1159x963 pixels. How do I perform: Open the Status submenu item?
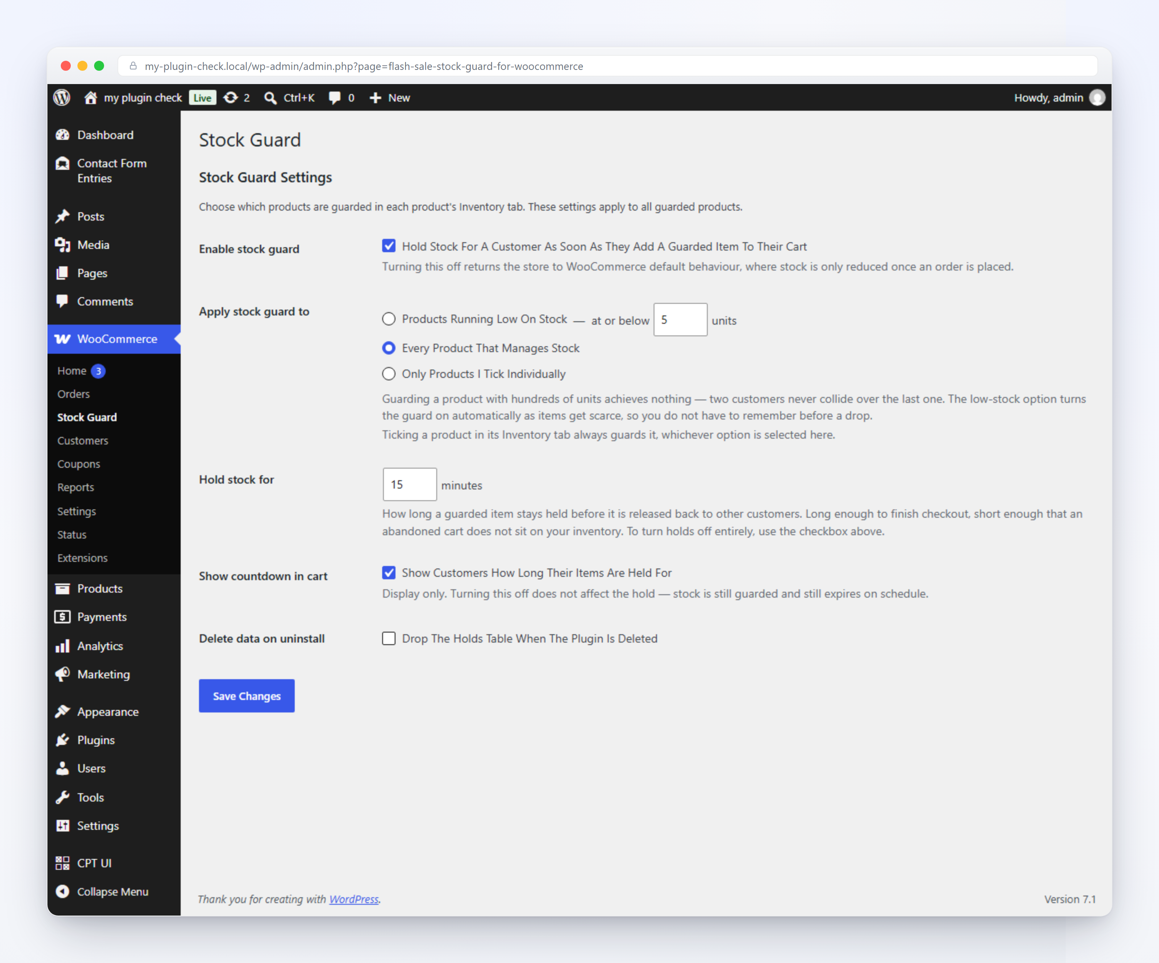click(x=72, y=534)
